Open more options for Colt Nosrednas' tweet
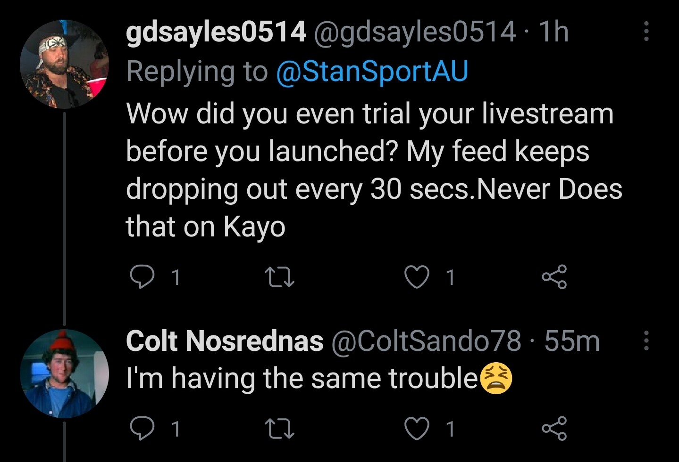679x462 pixels. pyautogui.click(x=646, y=340)
